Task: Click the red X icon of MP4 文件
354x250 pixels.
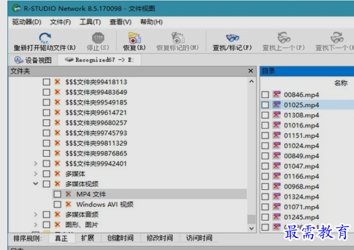Action: (x=68, y=194)
